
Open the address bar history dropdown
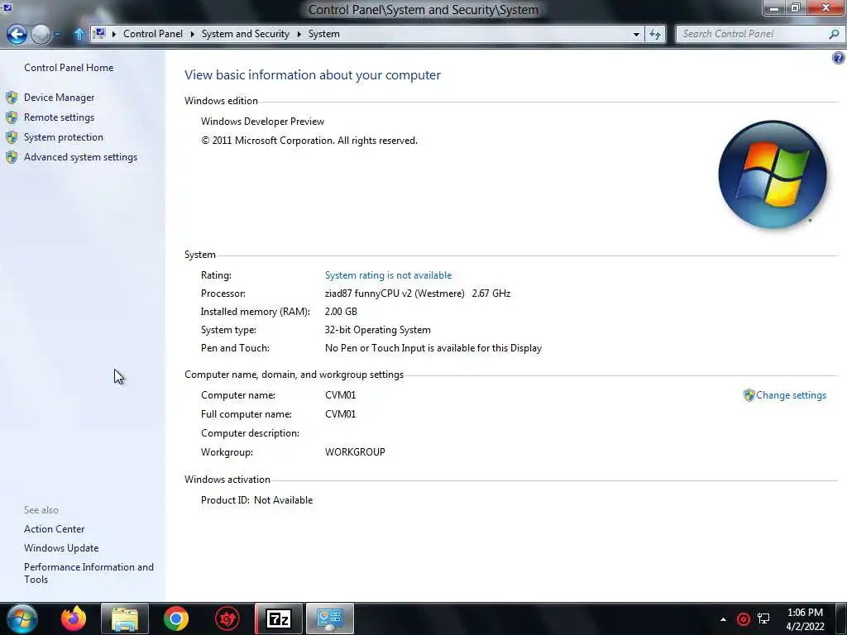pos(636,34)
